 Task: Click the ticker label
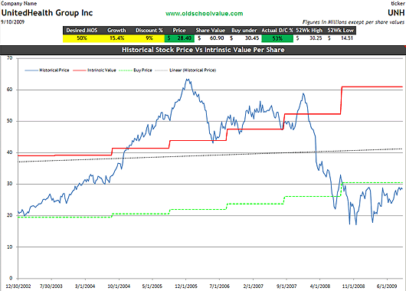(x=398, y=4)
